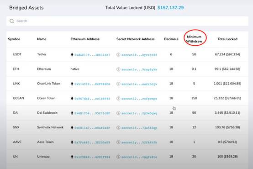Open Tether's Ethereum address link
Viewport: 253px width, 169px height.
coord(92,55)
